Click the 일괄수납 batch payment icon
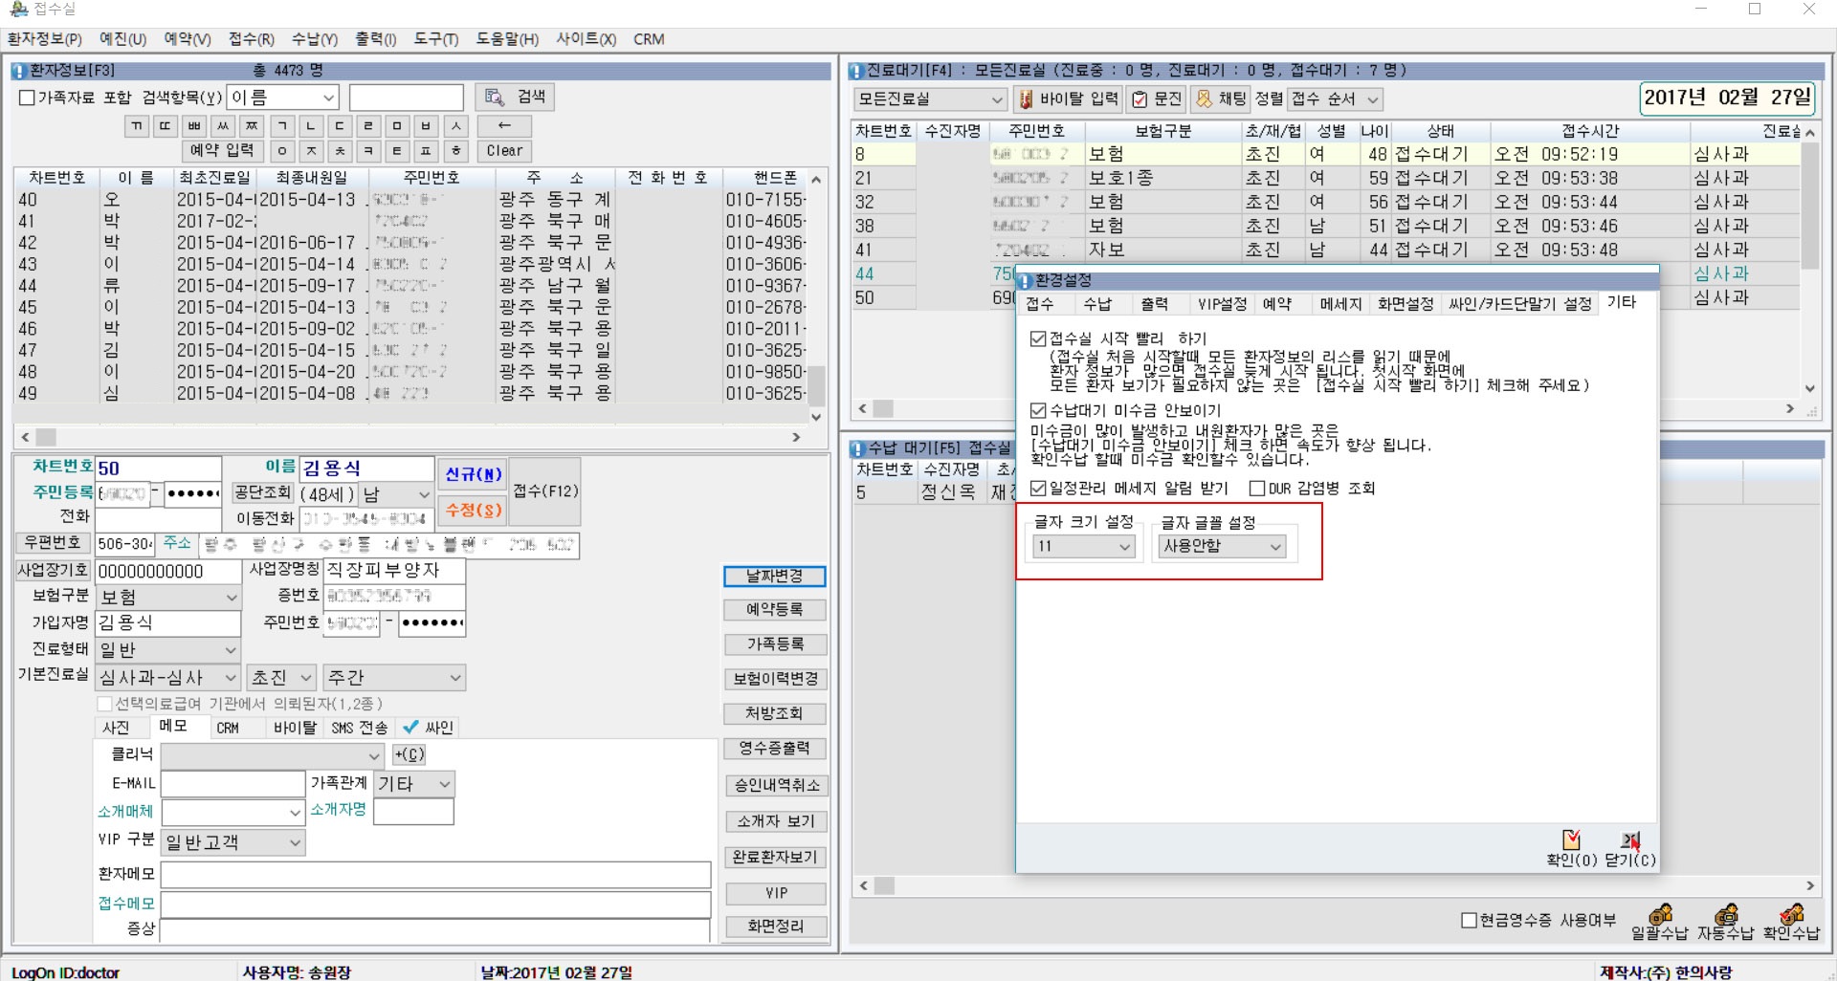 click(1660, 916)
